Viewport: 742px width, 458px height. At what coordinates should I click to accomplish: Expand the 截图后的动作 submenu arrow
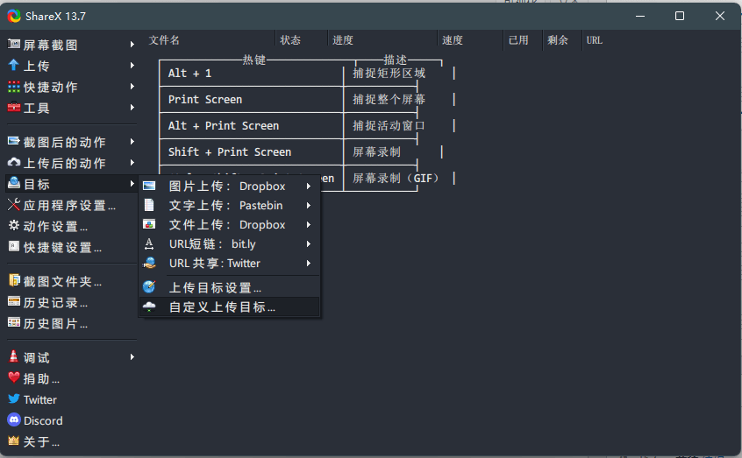(x=132, y=141)
